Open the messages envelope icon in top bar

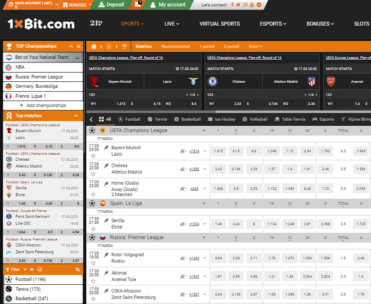coord(138,5)
